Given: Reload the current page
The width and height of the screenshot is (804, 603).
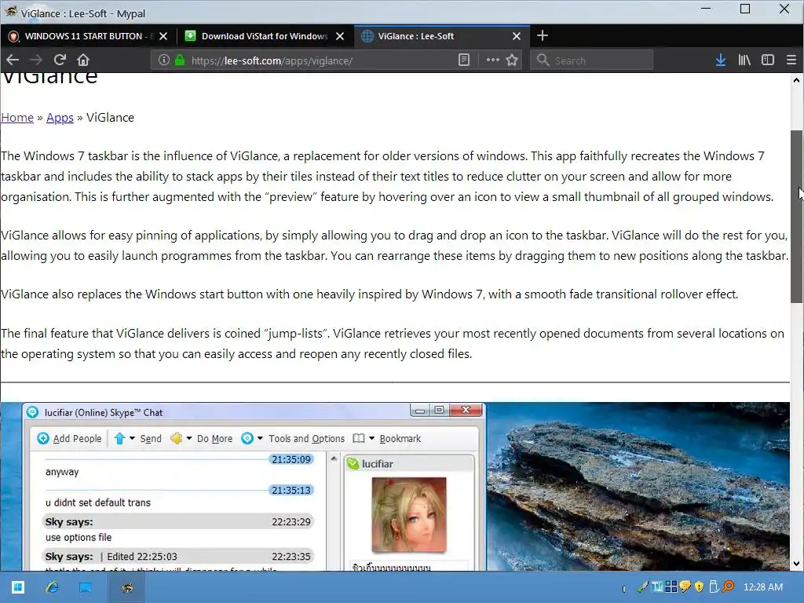Looking at the screenshot, I should click(60, 60).
